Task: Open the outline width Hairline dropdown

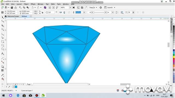Action: pyautogui.click(x=84, y=12)
